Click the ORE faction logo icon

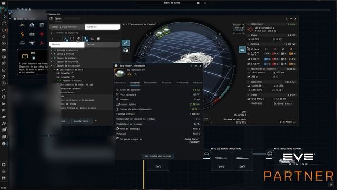point(25,56)
